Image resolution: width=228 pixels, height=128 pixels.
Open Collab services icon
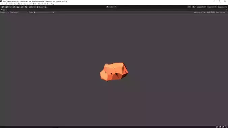point(189,7)
